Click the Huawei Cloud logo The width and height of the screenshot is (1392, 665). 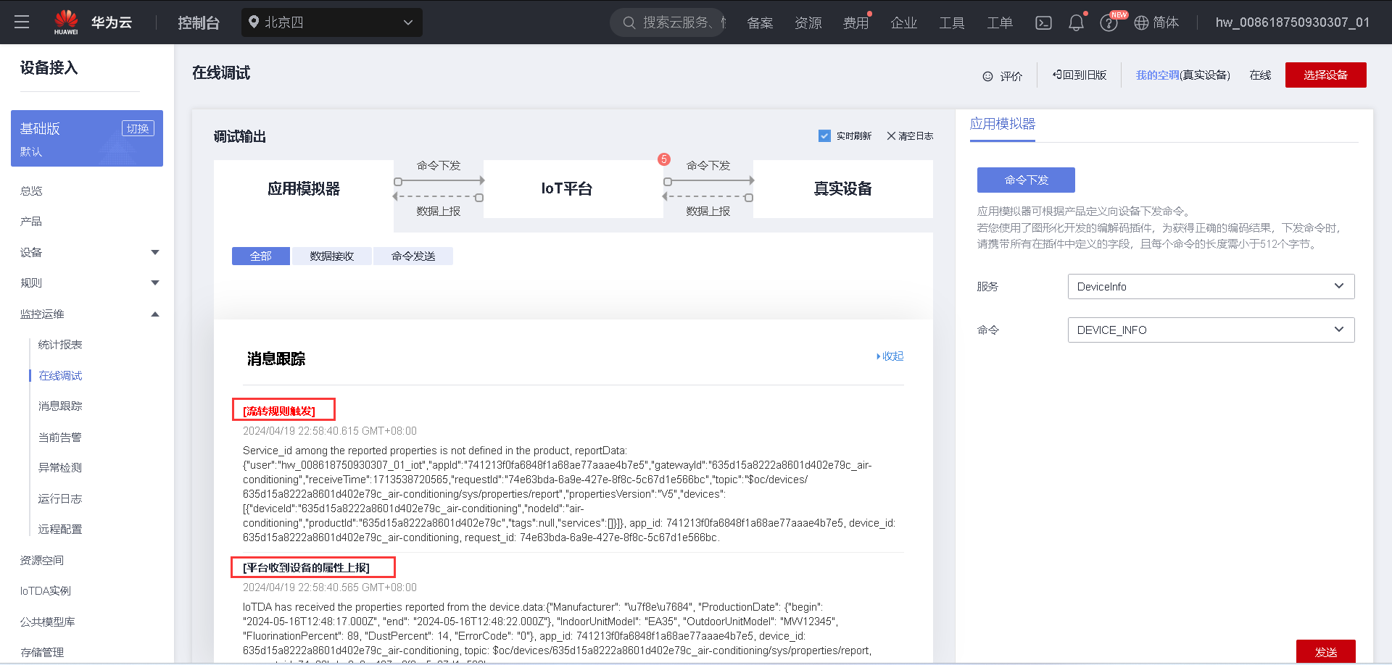(66, 20)
